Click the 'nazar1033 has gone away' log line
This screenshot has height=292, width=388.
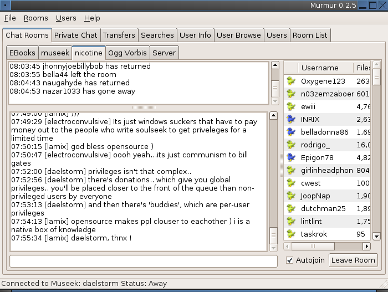click(x=72, y=91)
